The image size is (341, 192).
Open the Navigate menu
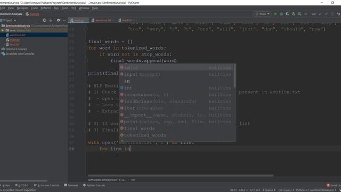click(x=22, y=8)
